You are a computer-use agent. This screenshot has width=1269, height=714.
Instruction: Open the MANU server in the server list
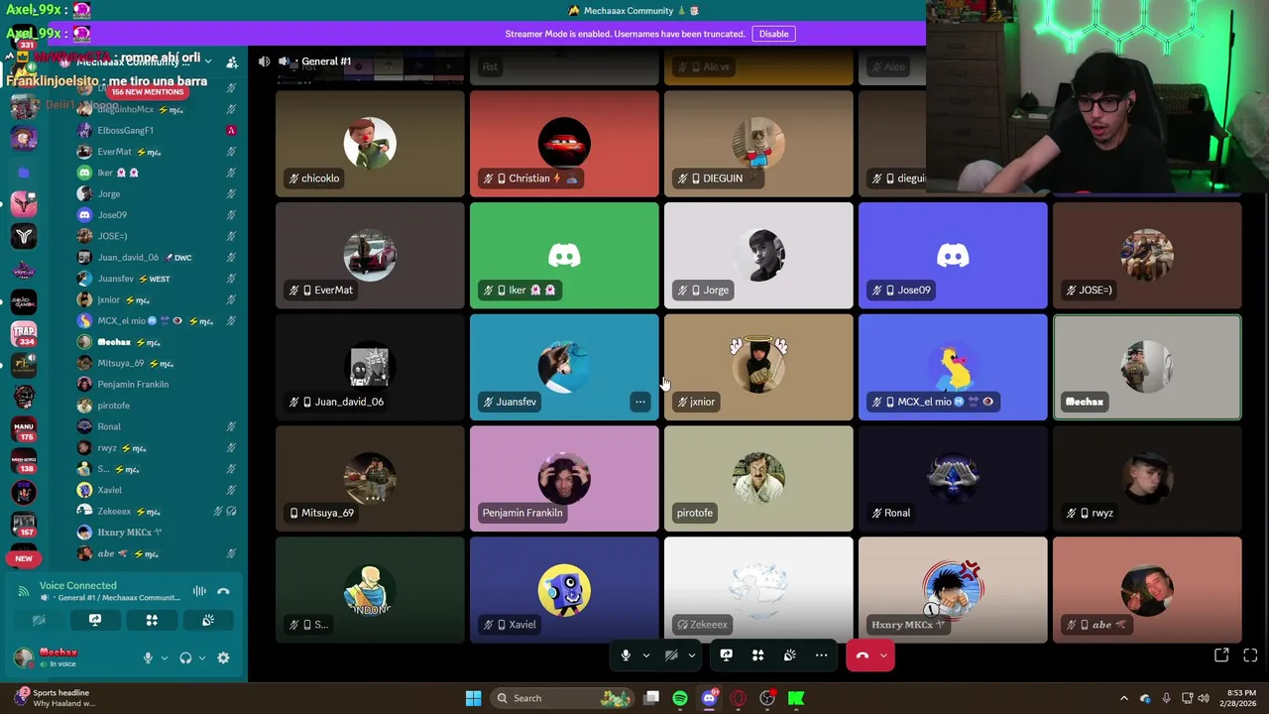click(24, 429)
